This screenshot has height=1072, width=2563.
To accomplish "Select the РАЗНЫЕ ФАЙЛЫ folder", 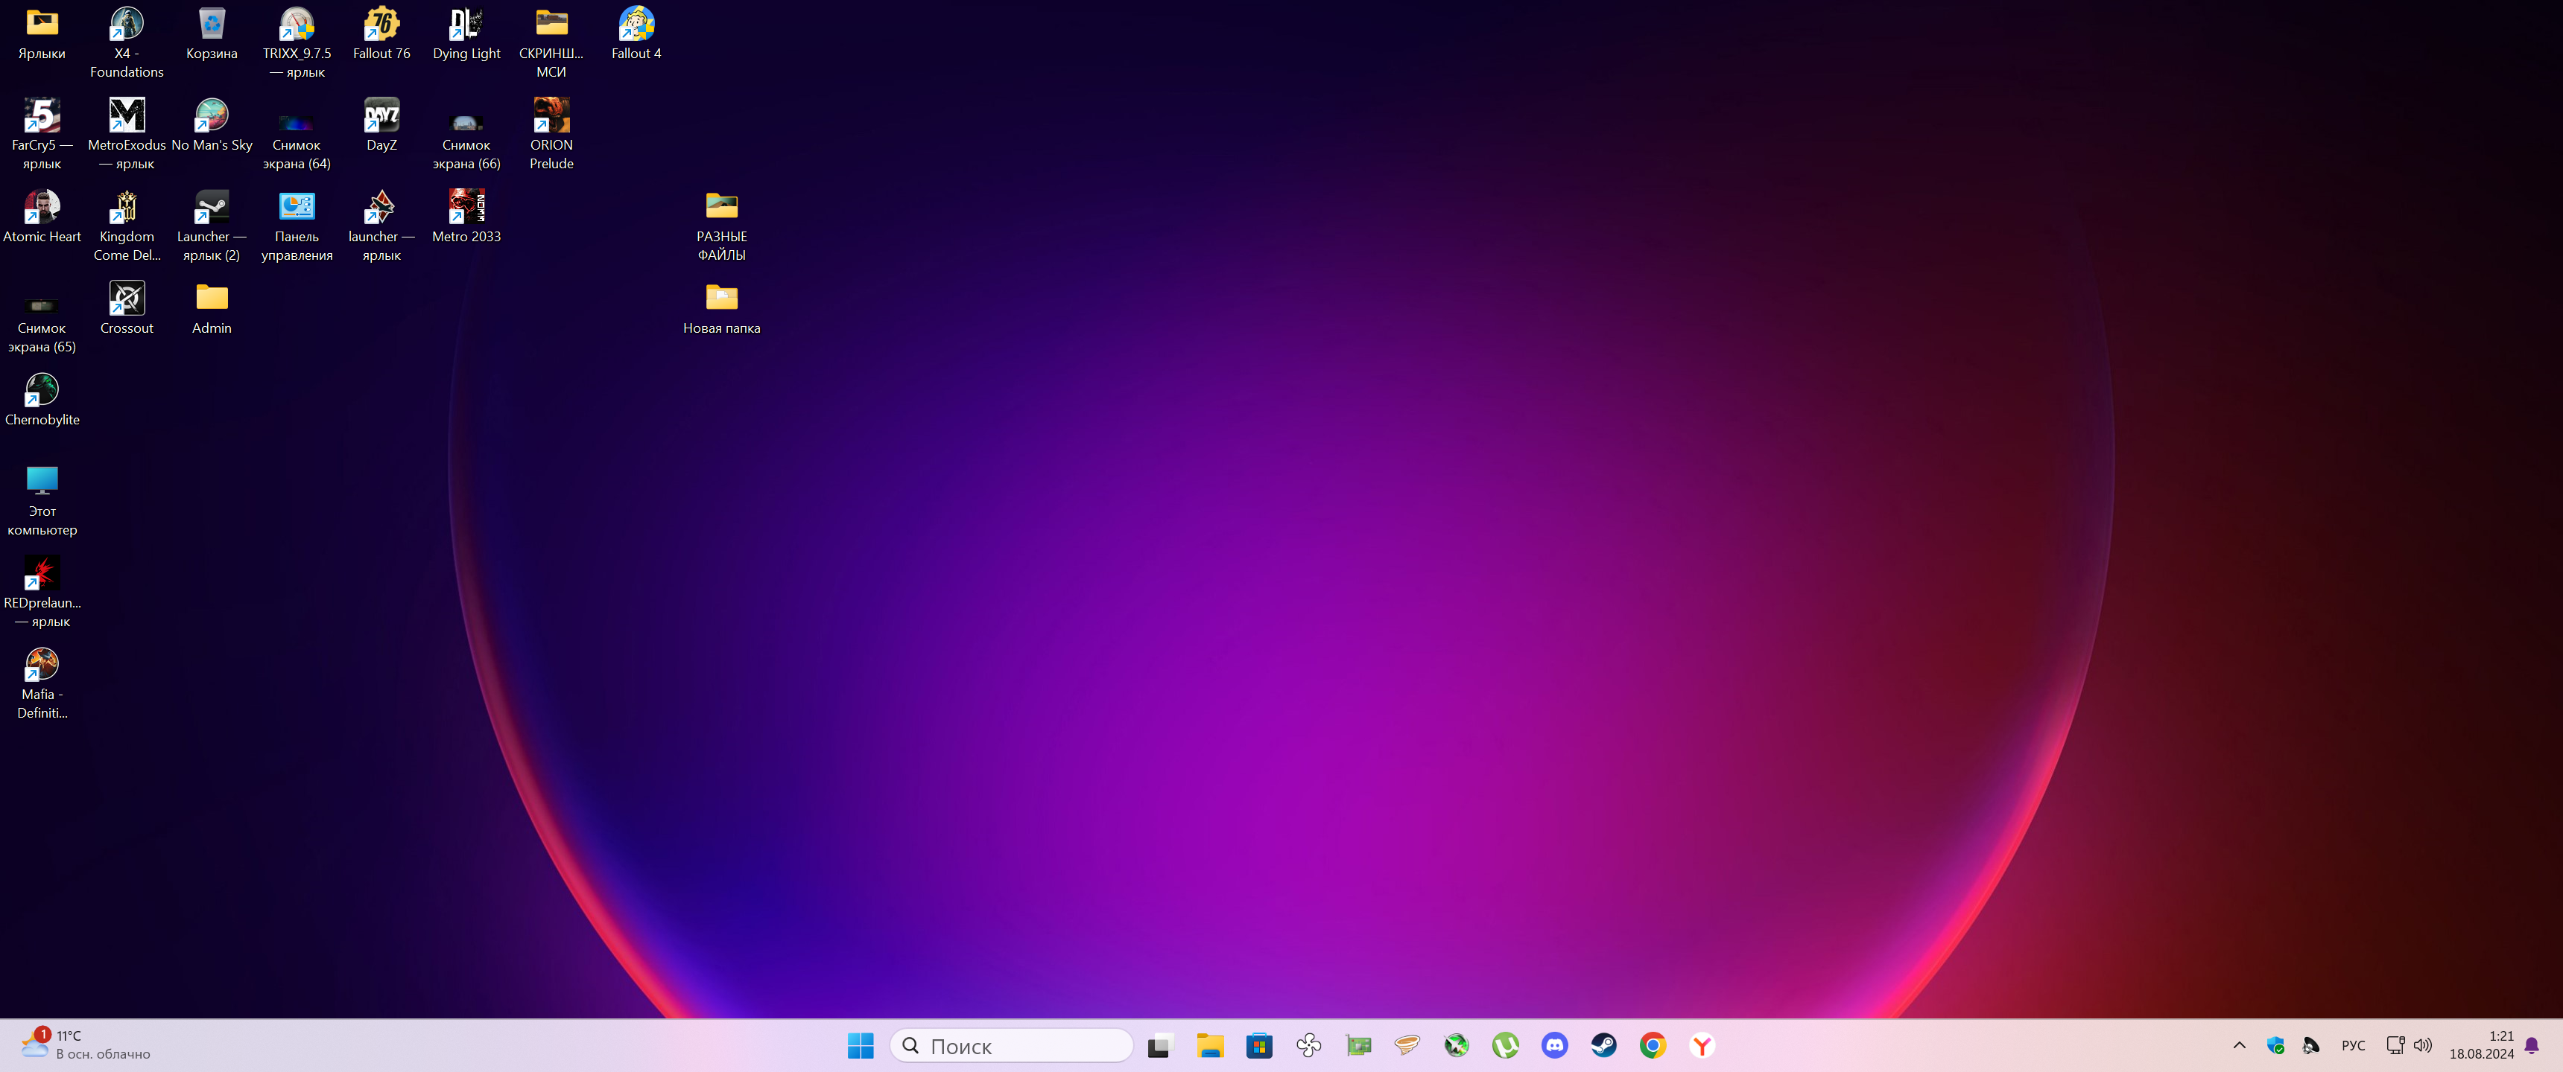I will tap(721, 225).
